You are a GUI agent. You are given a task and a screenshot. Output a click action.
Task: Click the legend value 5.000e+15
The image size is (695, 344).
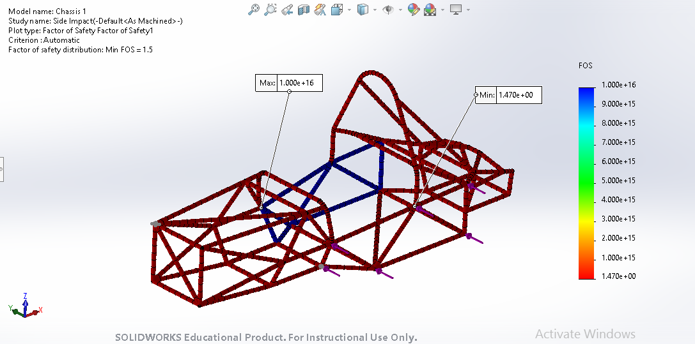[618, 181]
